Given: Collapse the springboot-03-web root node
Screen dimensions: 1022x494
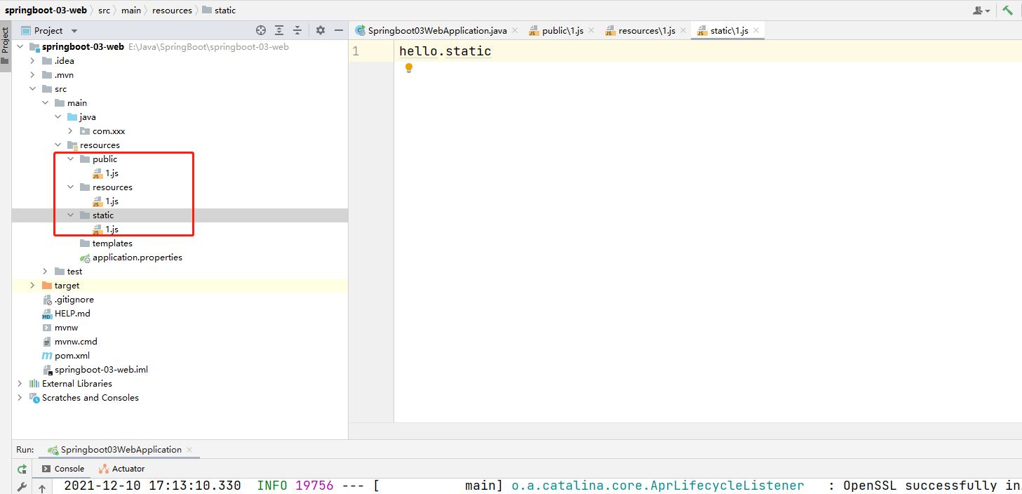Looking at the screenshot, I should (20, 47).
